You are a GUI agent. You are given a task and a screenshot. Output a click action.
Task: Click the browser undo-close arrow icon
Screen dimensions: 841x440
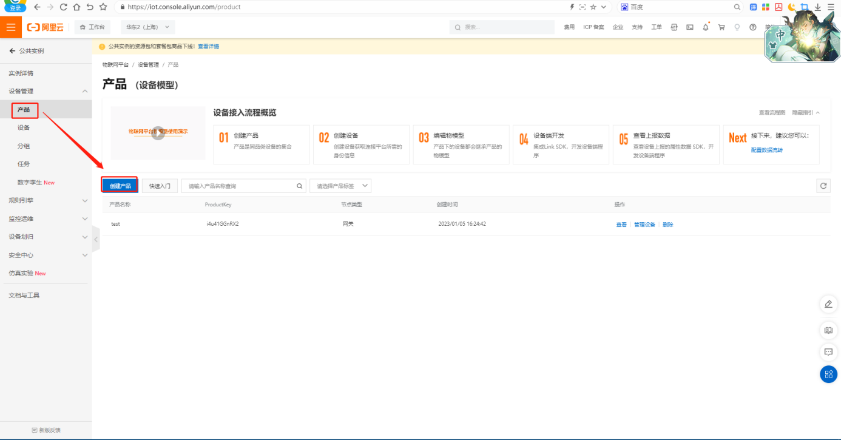click(x=90, y=7)
